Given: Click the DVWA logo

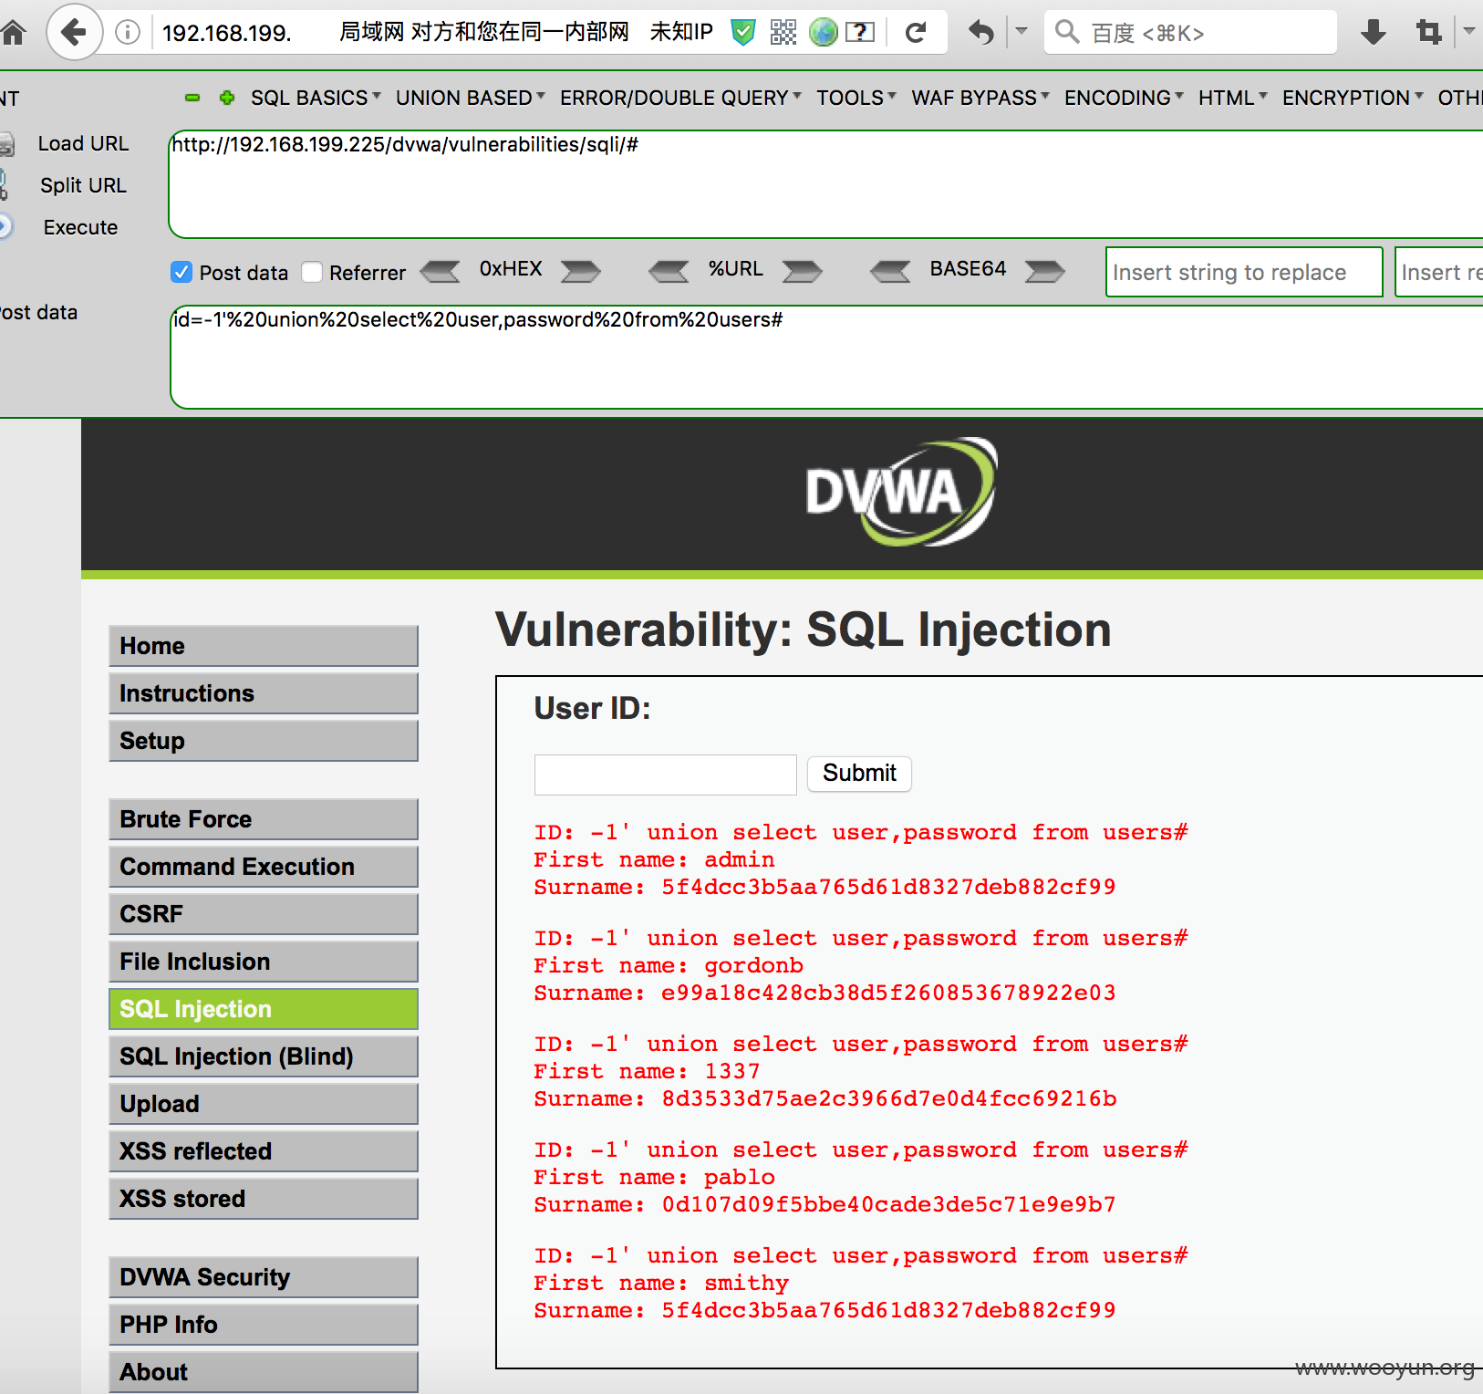Looking at the screenshot, I should point(901,493).
